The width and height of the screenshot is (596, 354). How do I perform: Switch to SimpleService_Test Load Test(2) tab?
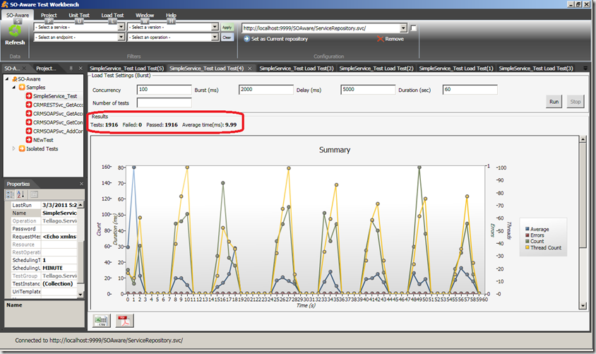(x=376, y=69)
